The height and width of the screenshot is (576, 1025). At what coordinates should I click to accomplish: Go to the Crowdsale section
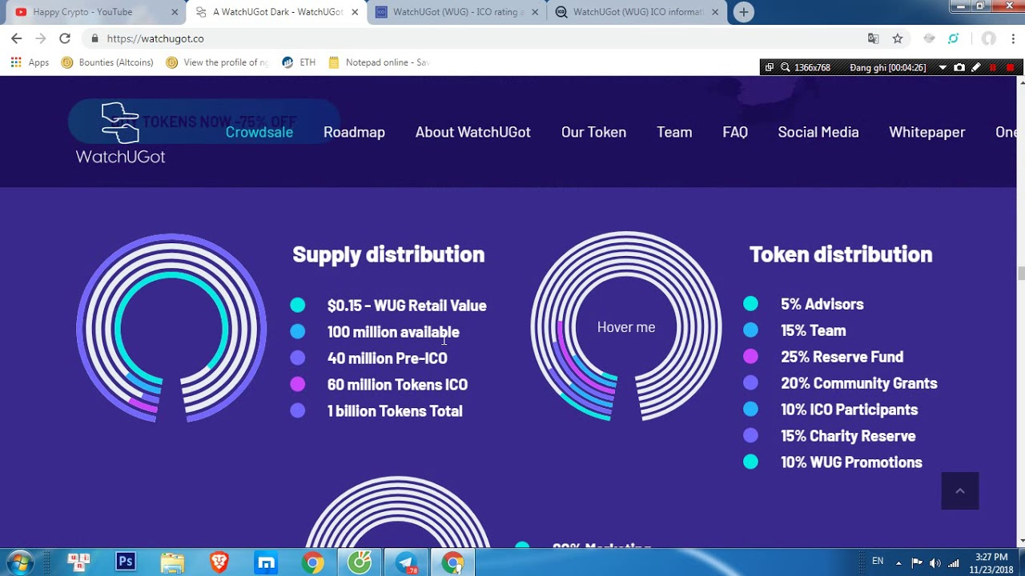(259, 132)
